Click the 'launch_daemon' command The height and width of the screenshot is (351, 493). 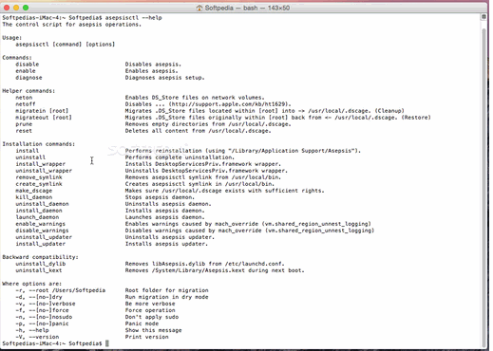tap(37, 217)
